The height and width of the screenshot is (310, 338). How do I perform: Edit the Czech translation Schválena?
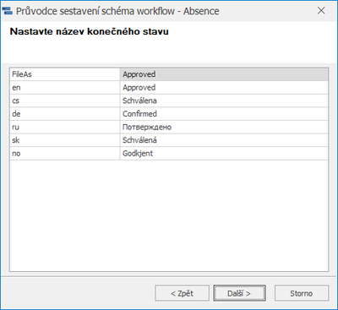point(224,101)
